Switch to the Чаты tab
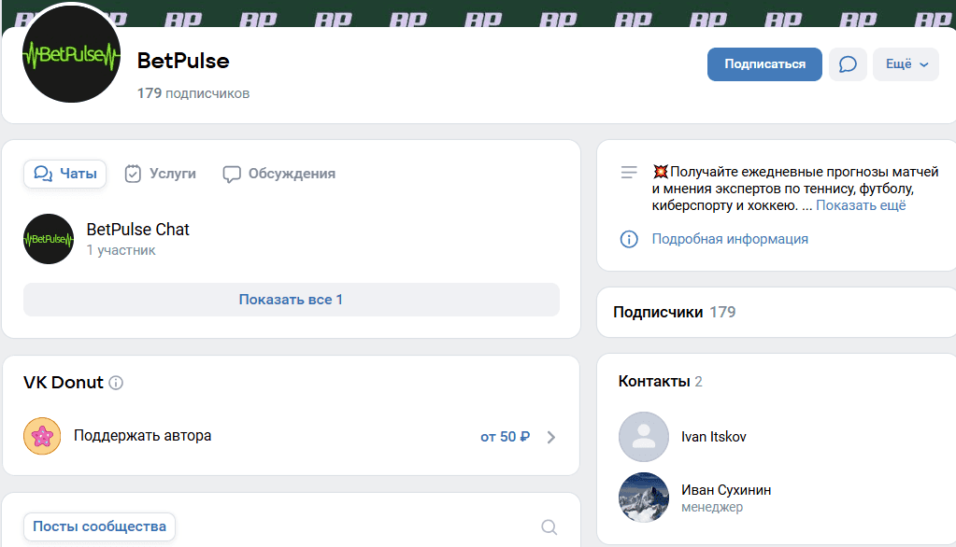956x547 pixels. click(x=64, y=174)
